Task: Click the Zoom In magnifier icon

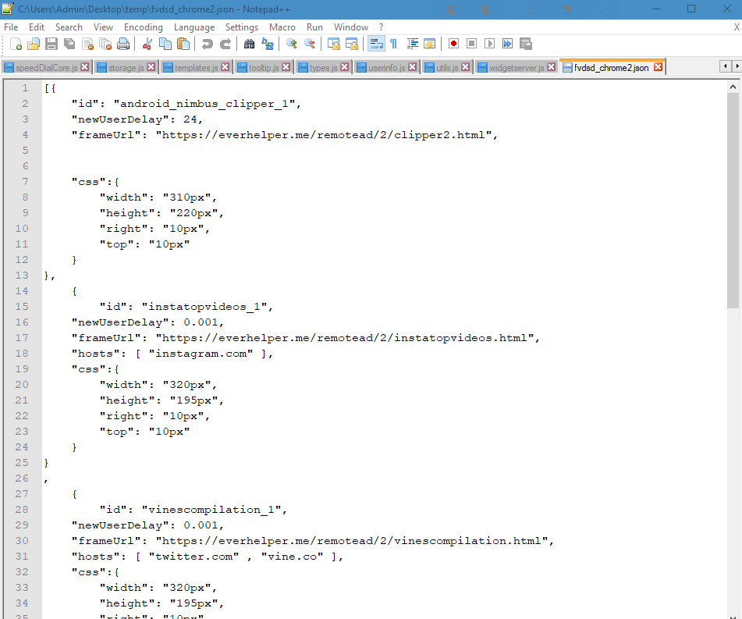Action: pyautogui.click(x=292, y=44)
